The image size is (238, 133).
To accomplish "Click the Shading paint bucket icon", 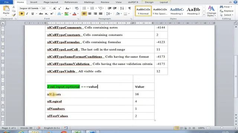I will 118,14.
